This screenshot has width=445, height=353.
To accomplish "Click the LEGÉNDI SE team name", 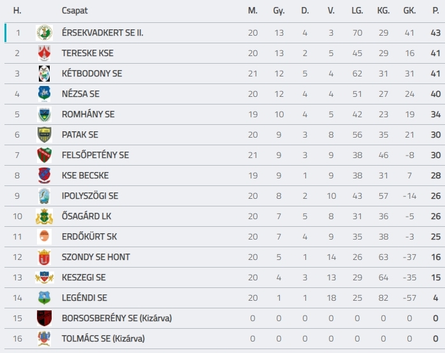I will click(84, 298).
